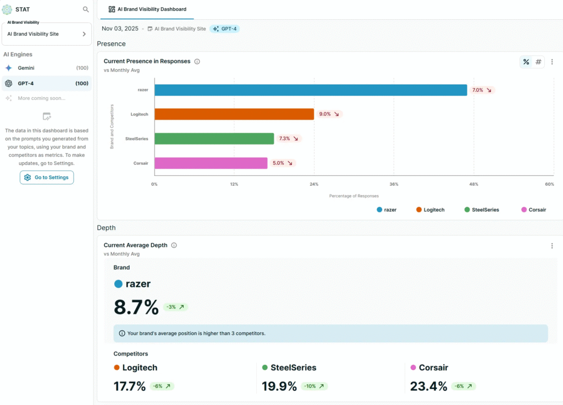
Task: Click the AI Brand Visibility Site breadcrumb
Action: (x=176, y=29)
